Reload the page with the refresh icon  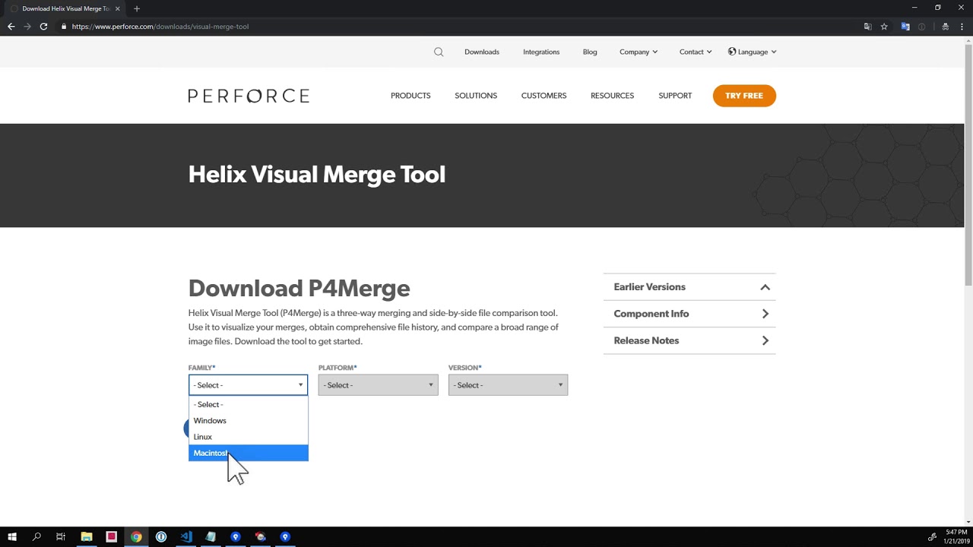pos(43,27)
